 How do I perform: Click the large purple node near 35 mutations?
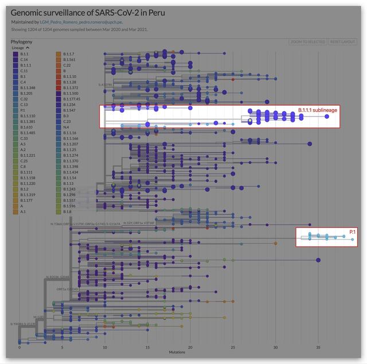click(x=318, y=260)
